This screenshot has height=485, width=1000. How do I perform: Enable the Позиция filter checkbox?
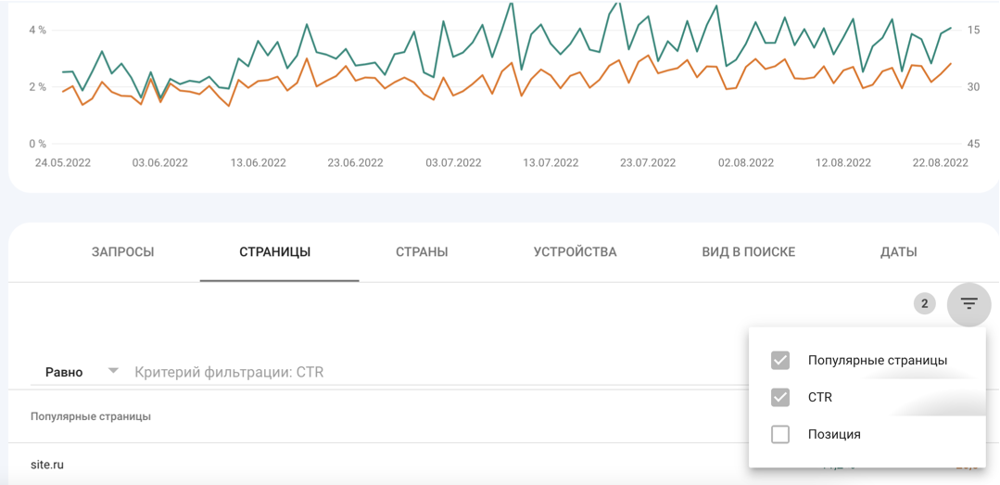click(x=780, y=434)
